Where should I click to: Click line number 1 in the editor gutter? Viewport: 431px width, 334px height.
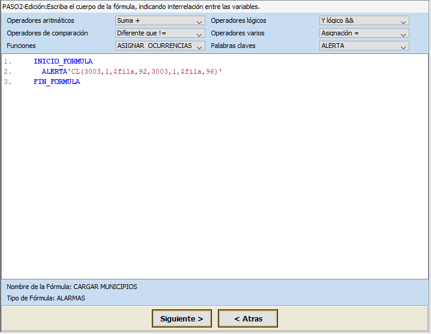pyautogui.click(x=7, y=62)
